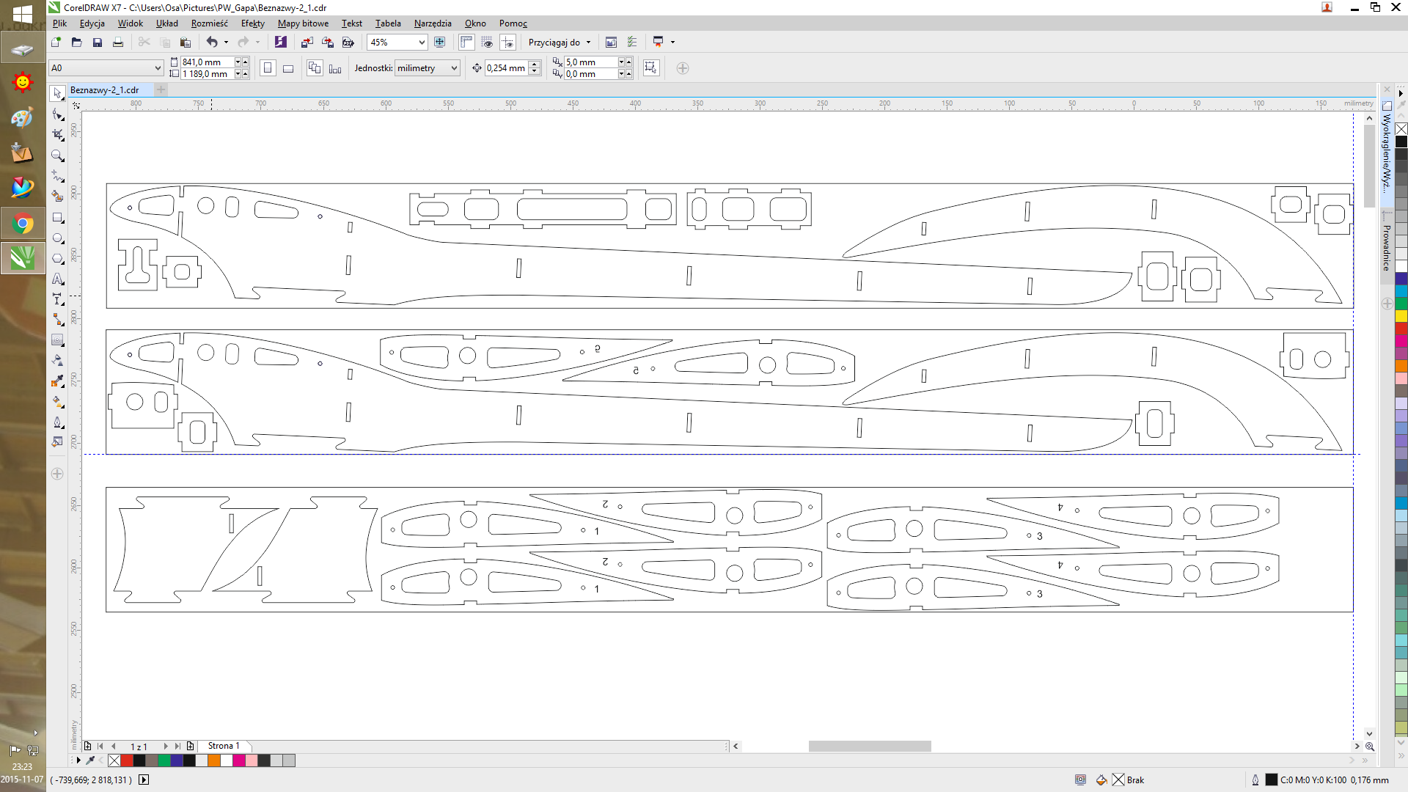Open the zoom level 45% dropdown
This screenshot has height=792, width=1408.
tap(422, 43)
